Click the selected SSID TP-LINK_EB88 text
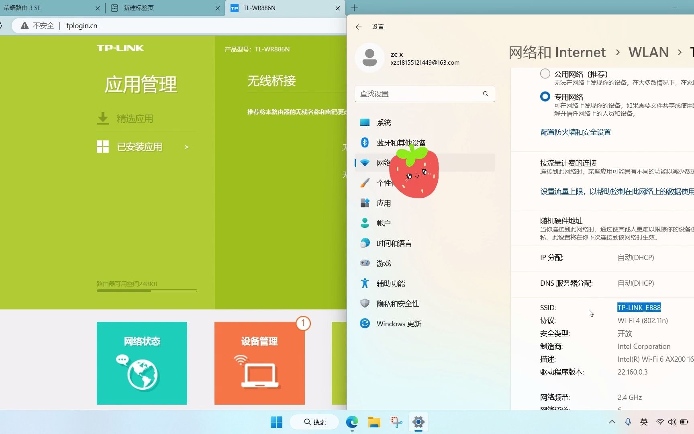Viewport: 694px width, 434px height. point(639,307)
